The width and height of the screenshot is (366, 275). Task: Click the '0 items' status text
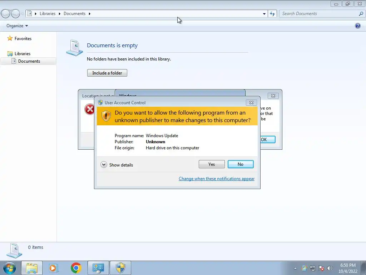[x=35, y=247]
